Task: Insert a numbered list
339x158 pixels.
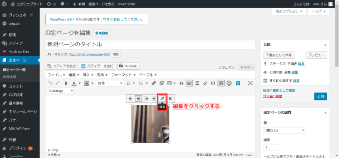Action: pos(141,83)
